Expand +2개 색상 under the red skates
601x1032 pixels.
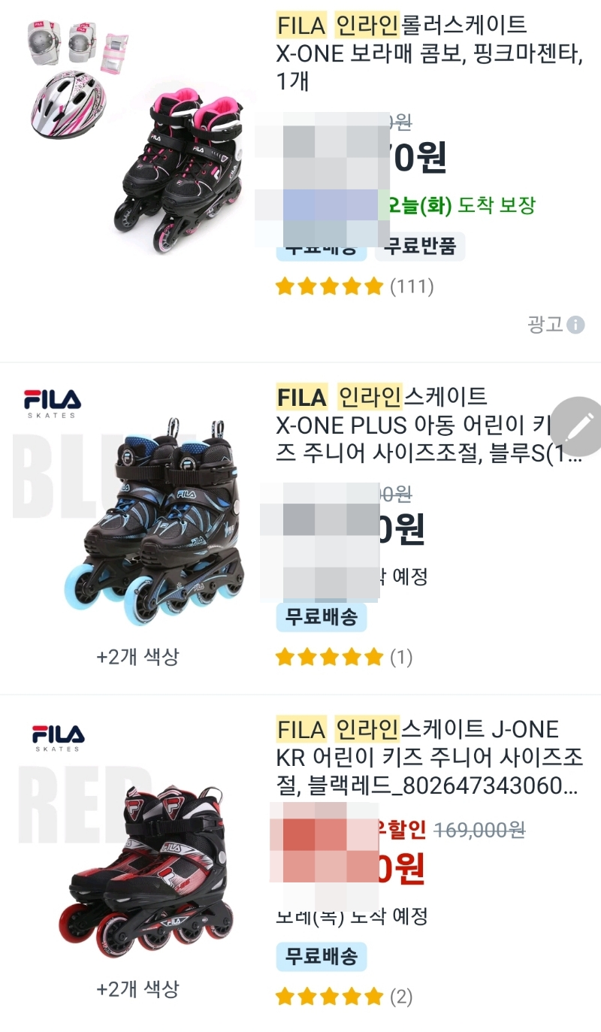(138, 988)
